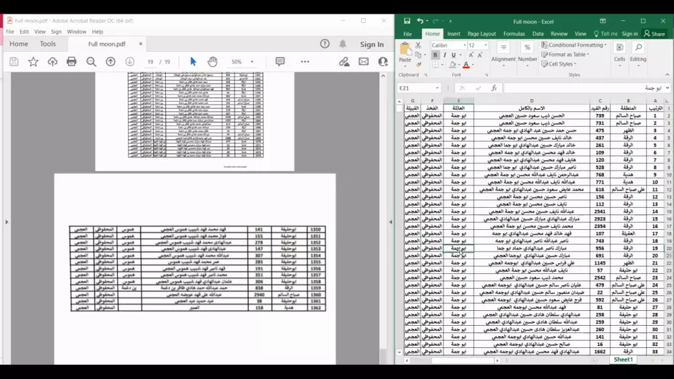This screenshot has width=674, height=379.
Task: Expand Acrobat left navigation pane arrow
Action: click(7, 222)
